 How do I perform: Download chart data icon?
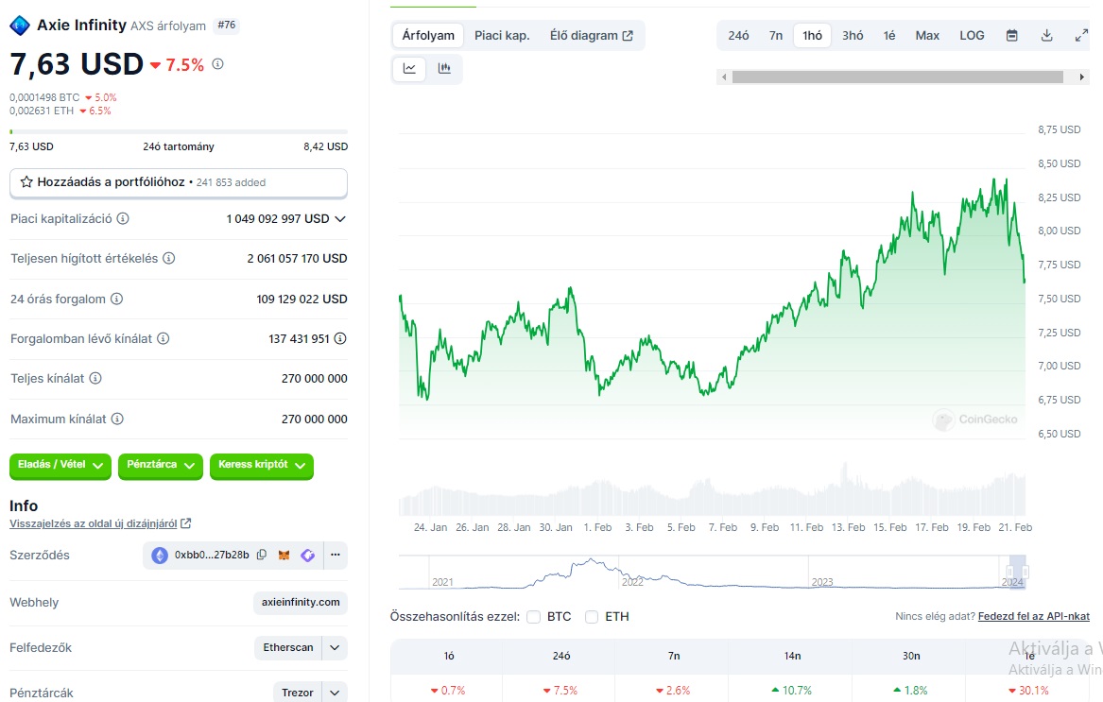pyautogui.click(x=1046, y=35)
